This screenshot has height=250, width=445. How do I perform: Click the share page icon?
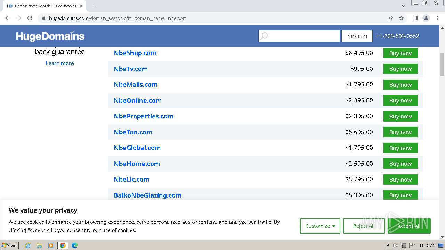[390, 18]
